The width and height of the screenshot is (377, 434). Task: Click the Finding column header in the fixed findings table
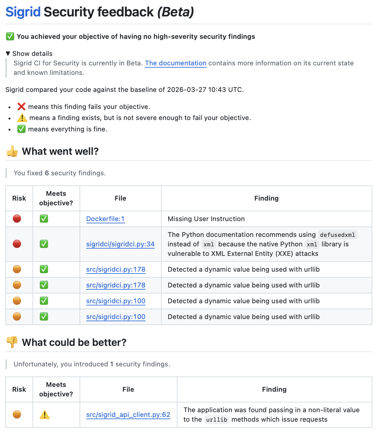[266, 198]
